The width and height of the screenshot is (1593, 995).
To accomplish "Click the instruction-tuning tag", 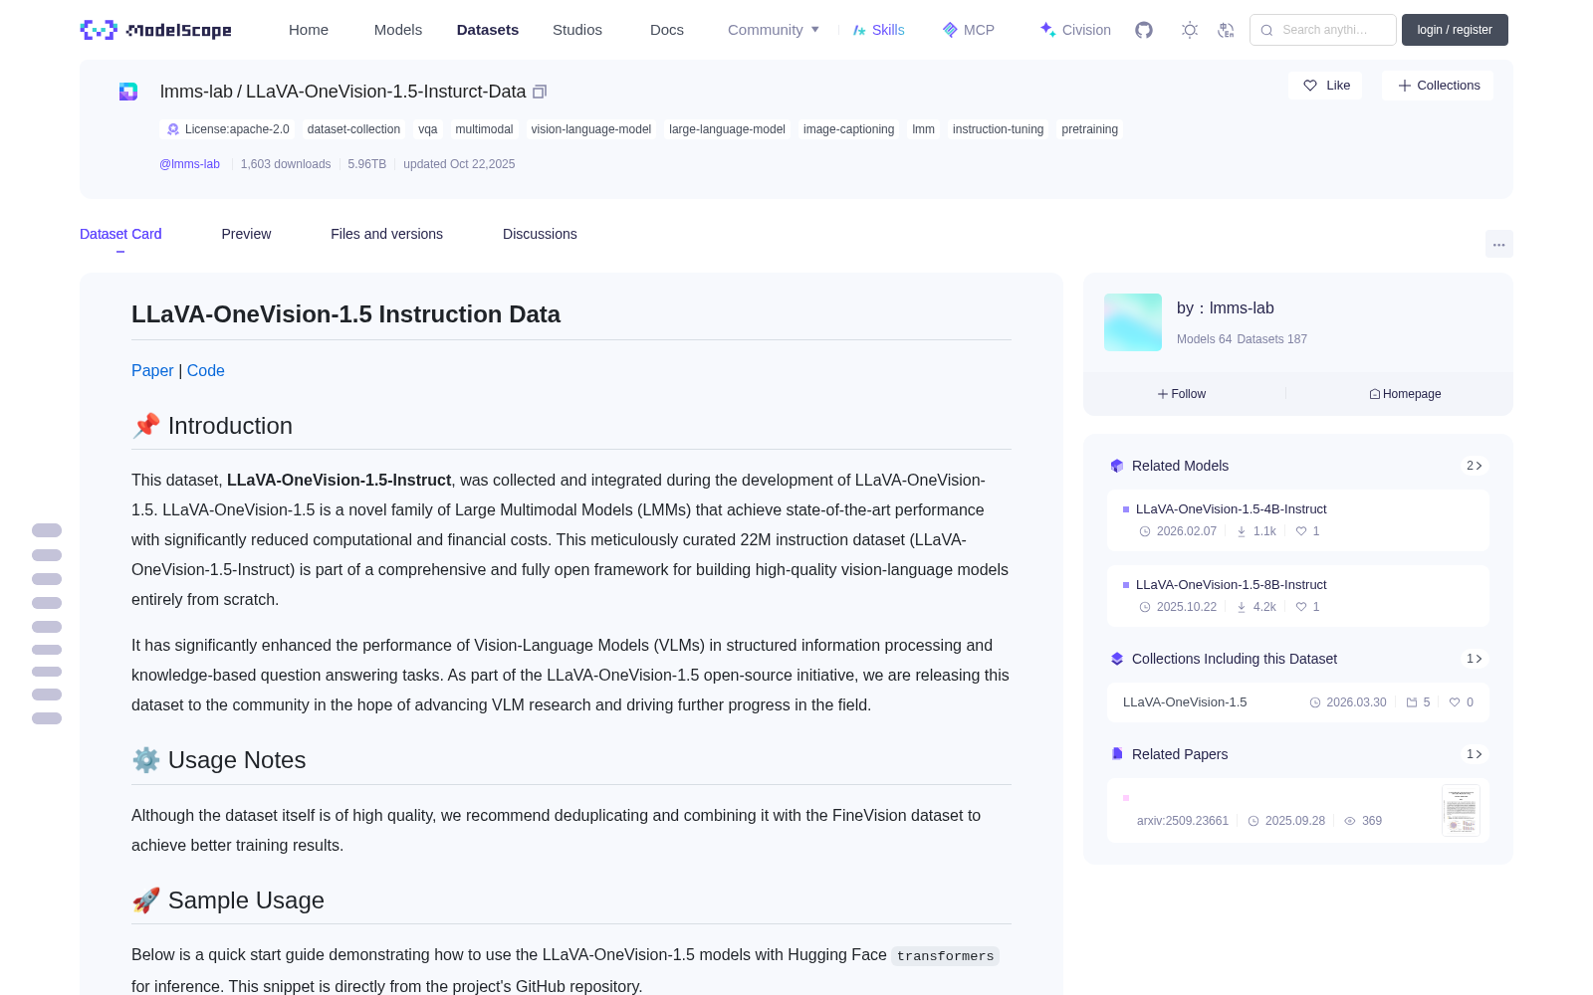I will click(x=998, y=129).
